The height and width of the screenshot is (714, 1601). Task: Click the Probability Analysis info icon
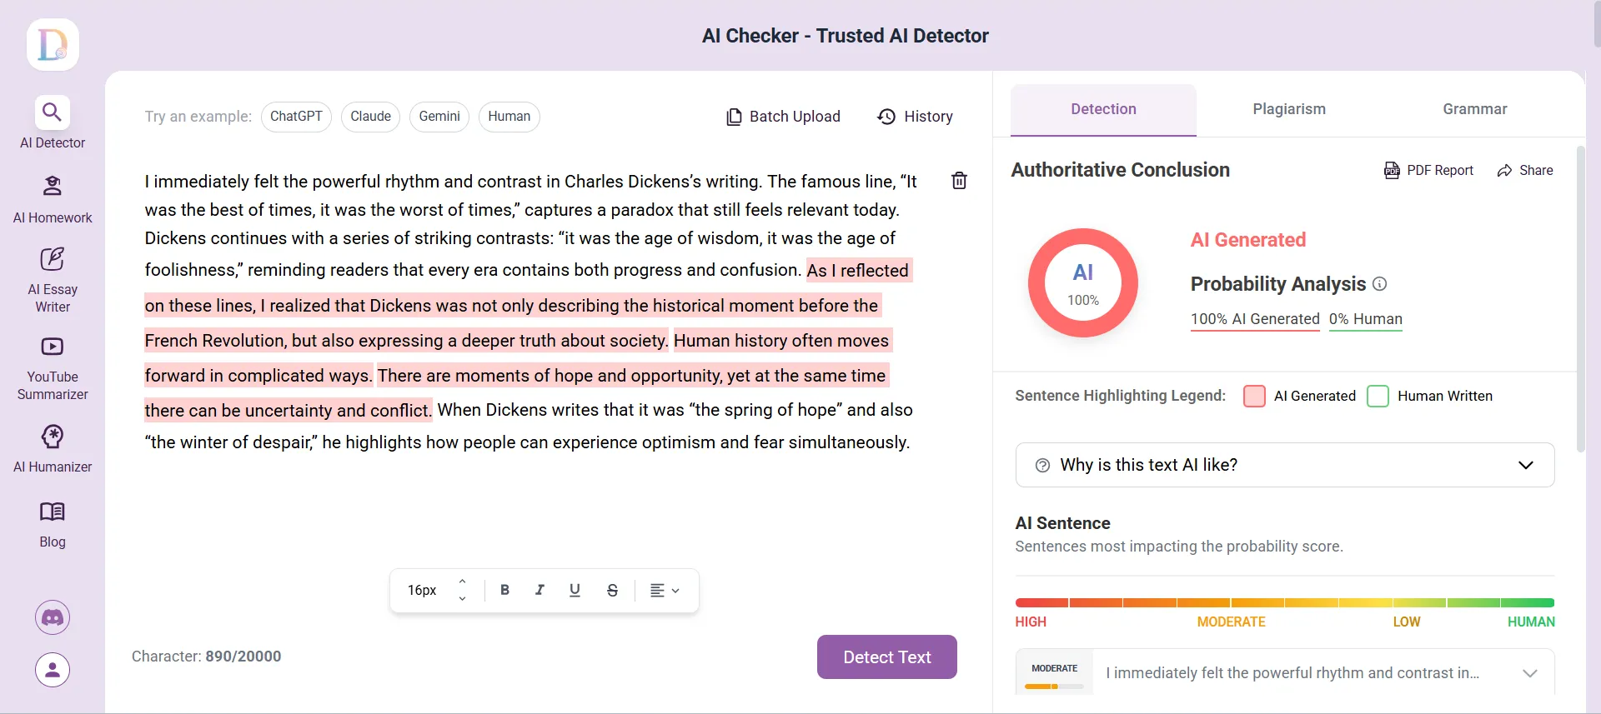(x=1380, y=284)
